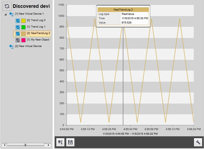Click the [1] New Virtual Device 1 network icon
The image size is (204, 149).
[11, 14]
